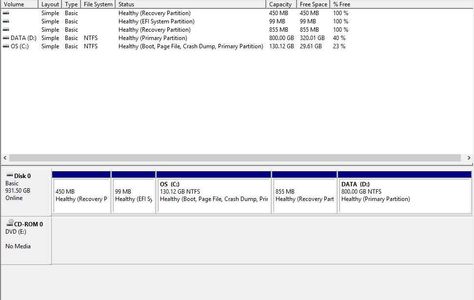
Task: Click the OS (C:) volume drive icon
Action: (6, 46)
